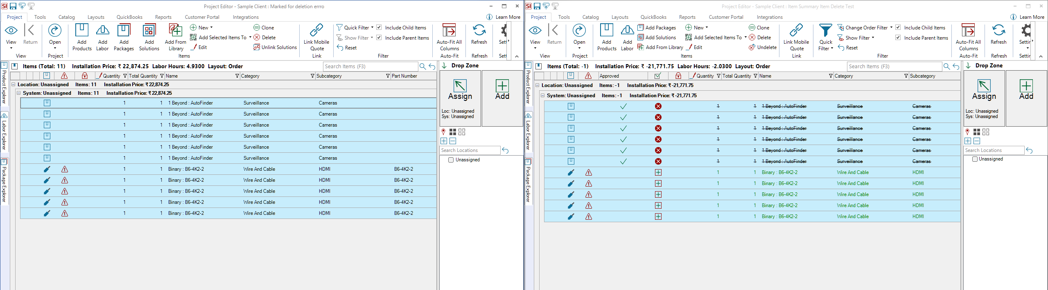Open Catalog tab in left window
This screenshot has width=1048, height=290.
(x=66, y=17)
